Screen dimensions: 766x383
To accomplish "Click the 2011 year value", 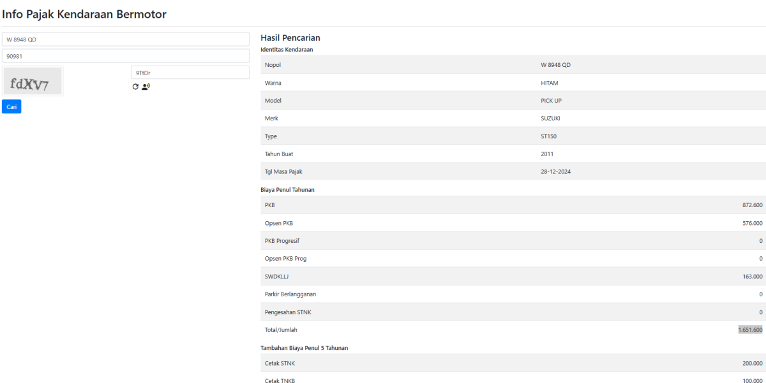I will pyautogui.click(x=547, y=154).
